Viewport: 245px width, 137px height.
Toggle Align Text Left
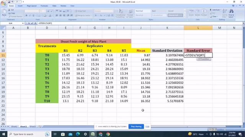pos(57,16)
